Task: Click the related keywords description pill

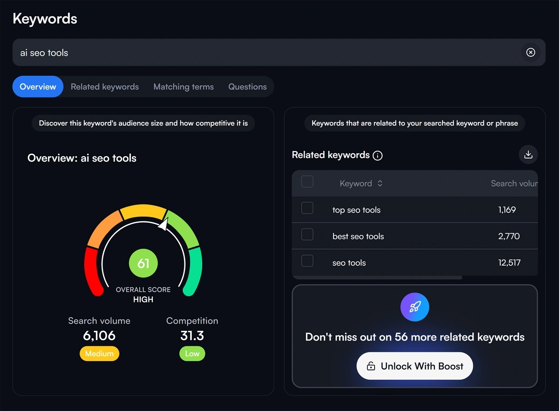Action: pyautogui.click(x=415, y=123)
